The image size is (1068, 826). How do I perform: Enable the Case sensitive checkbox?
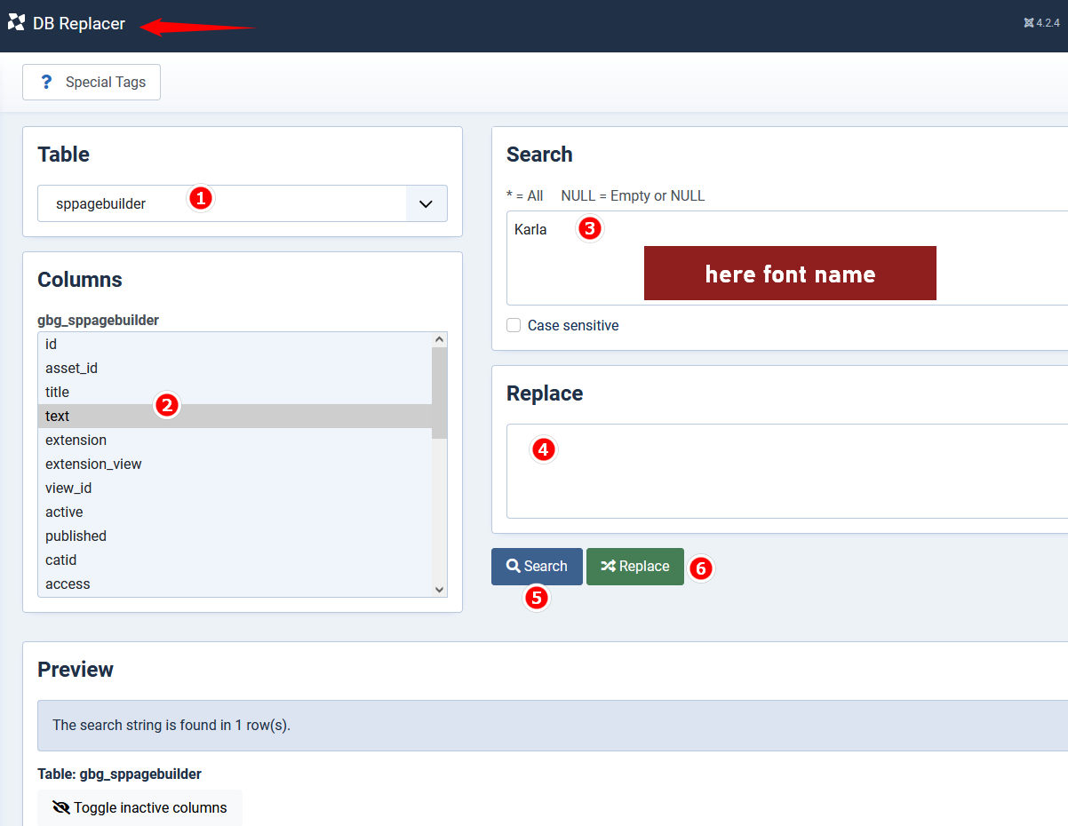coord(514,325)
